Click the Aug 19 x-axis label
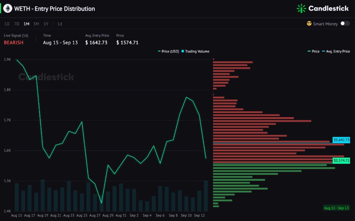Viewport: 355px width, 221px height. pyautogui.click(x=42, y=216)
